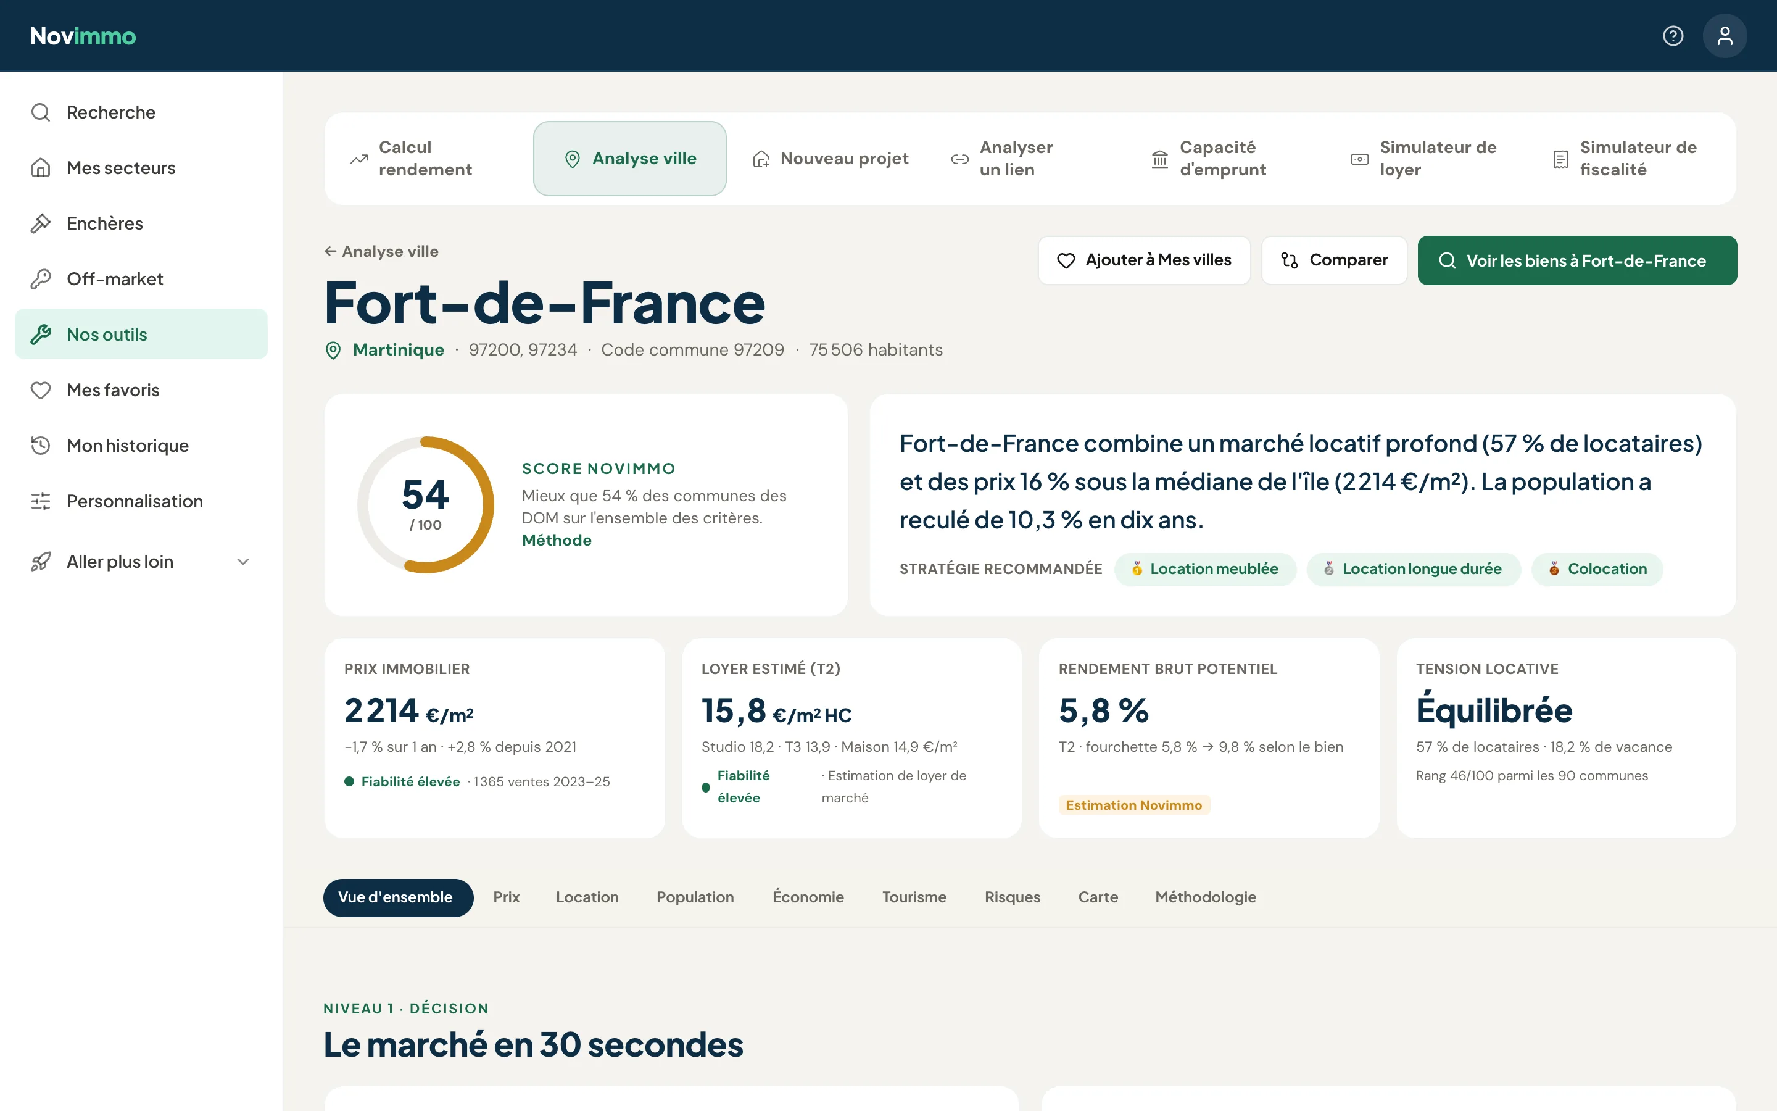Image resolution: width=1777 pixels, height=1111 pixels.
Task: Click the Analyser un lien chain icon
Action: click(959, 159)
